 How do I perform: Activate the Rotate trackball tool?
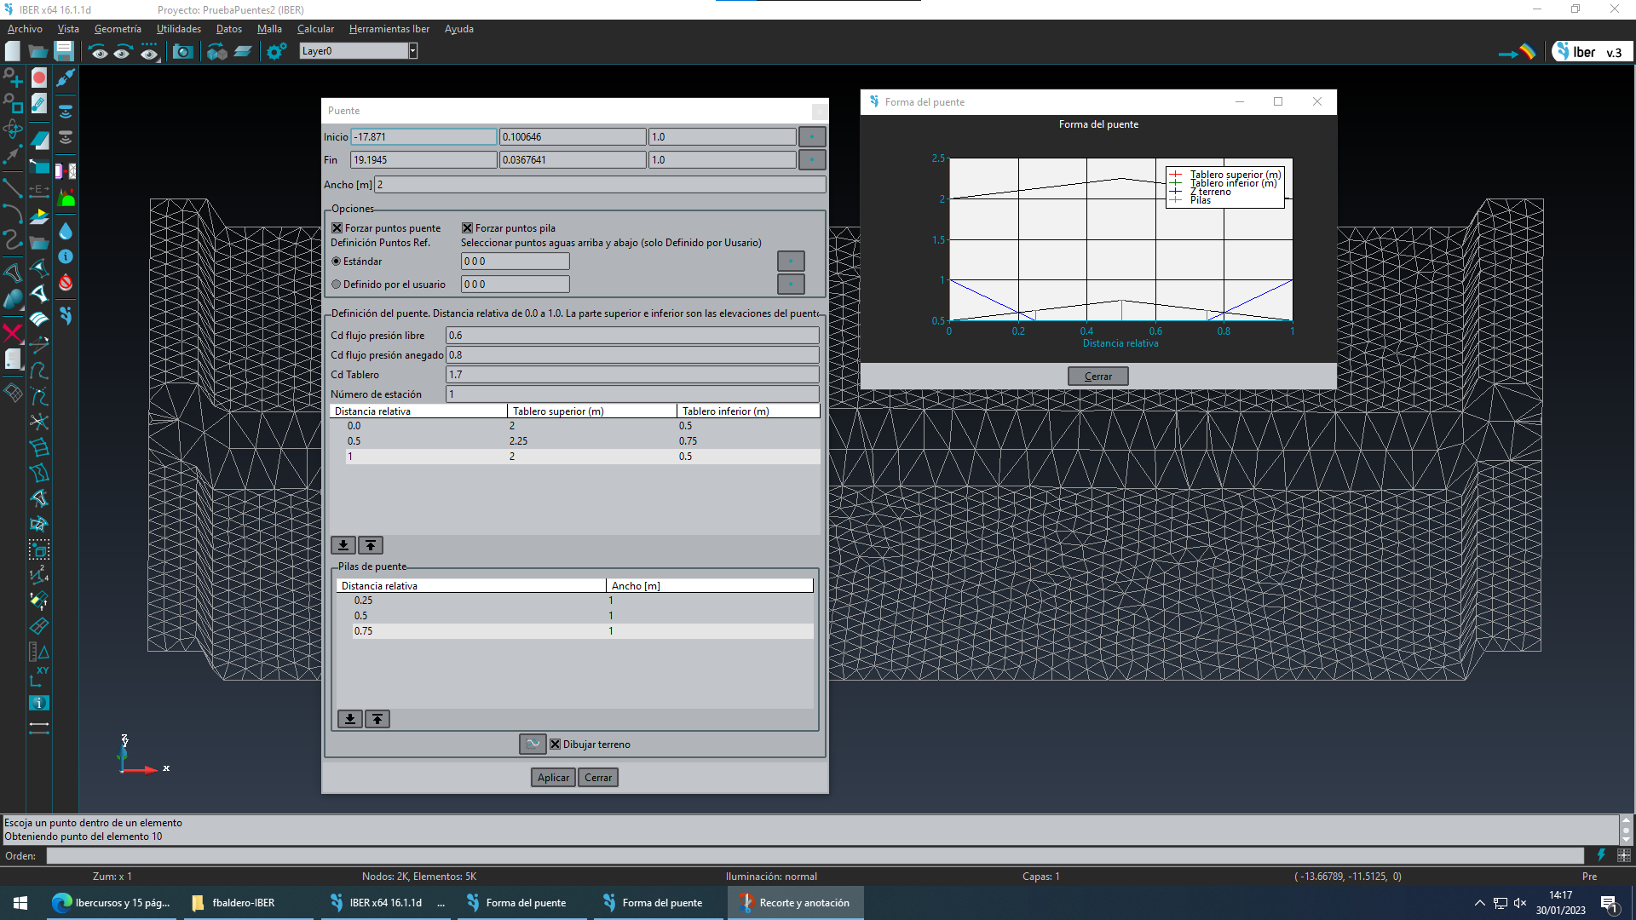coord(13,129)
